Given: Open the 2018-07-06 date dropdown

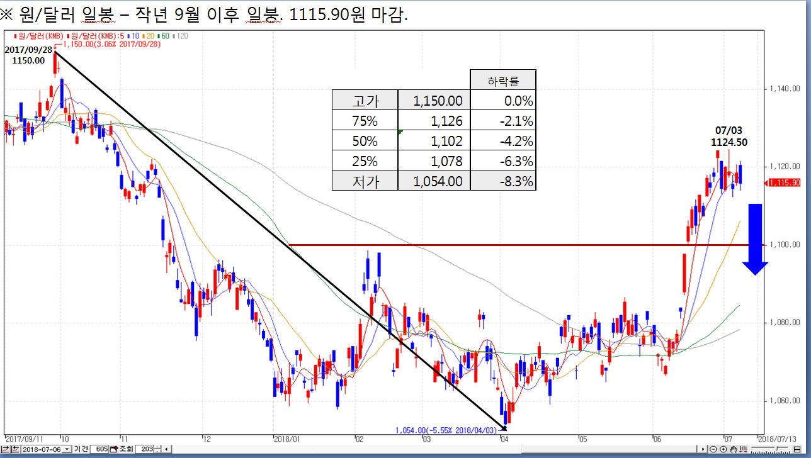Looking at the screenshot, I should tap(67, 449).
